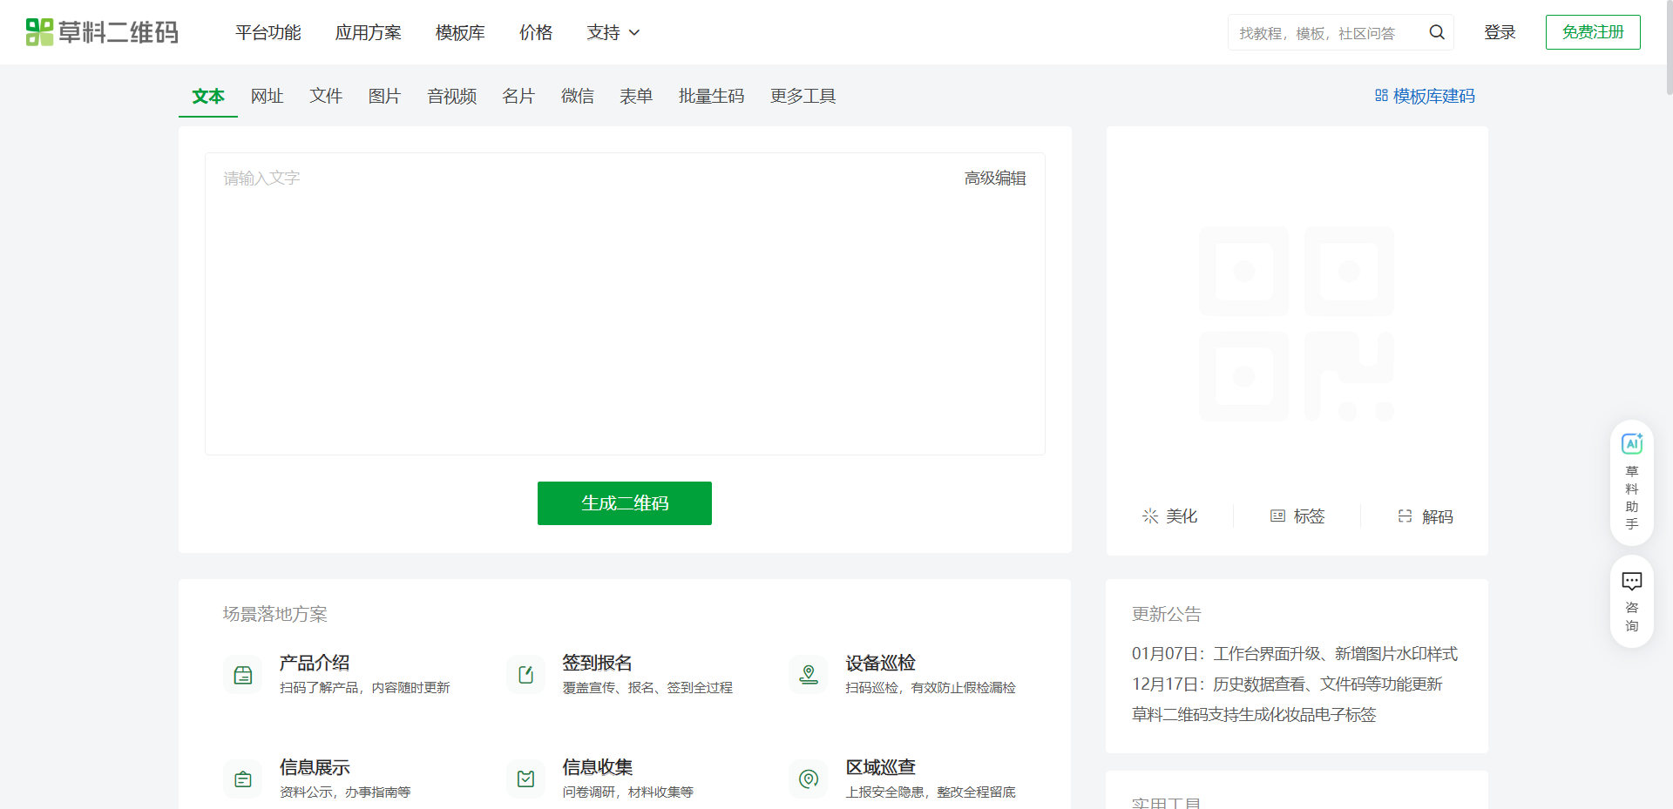Viewport: 1673px width, 809px height.
Task: Open the 批量生码 tab
Action: click(711, 96)
